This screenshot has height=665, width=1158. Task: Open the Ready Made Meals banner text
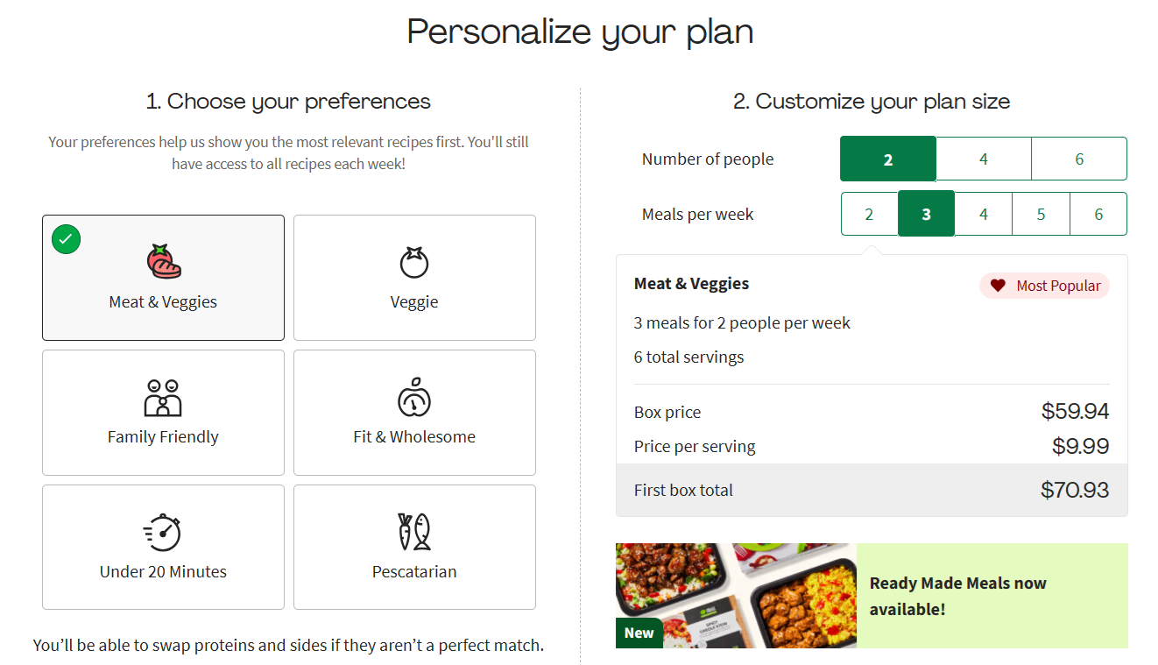pyautogui.click(x=957, y=596)
